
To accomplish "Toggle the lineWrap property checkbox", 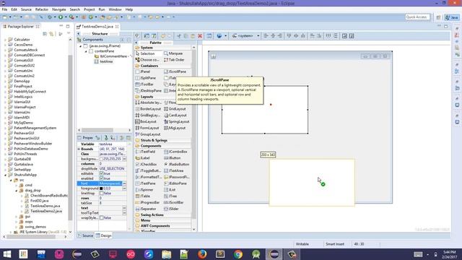I will click(x=101, y=193).
